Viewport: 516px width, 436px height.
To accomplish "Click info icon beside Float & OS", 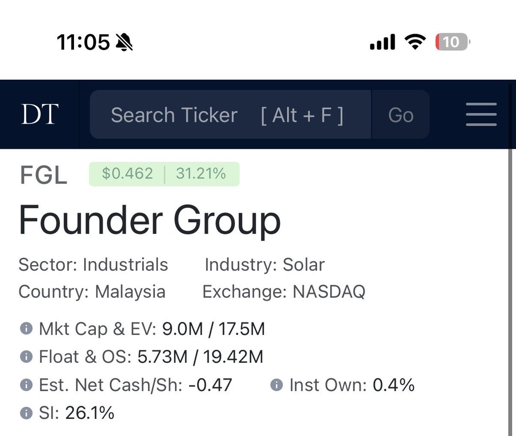I will pyautogui.click(x=26, y=357).
